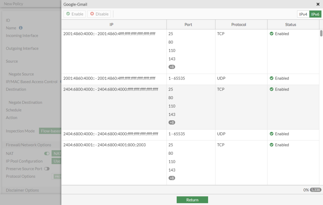
Task: Click the red X icon in Disable button
Action: [x=92, y=14]
